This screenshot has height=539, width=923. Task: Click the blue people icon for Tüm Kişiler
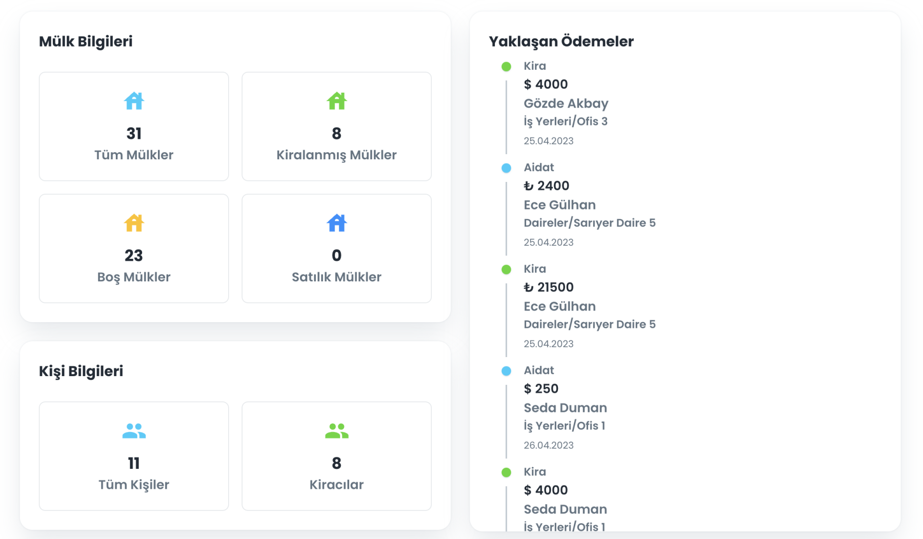pos(134,431)
